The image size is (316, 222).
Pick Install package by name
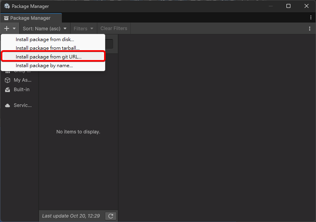point(44,66)
